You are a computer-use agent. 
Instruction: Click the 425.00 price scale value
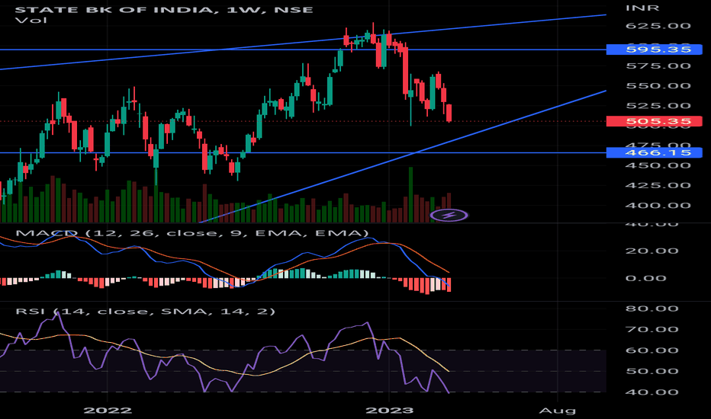pos(658,185)
